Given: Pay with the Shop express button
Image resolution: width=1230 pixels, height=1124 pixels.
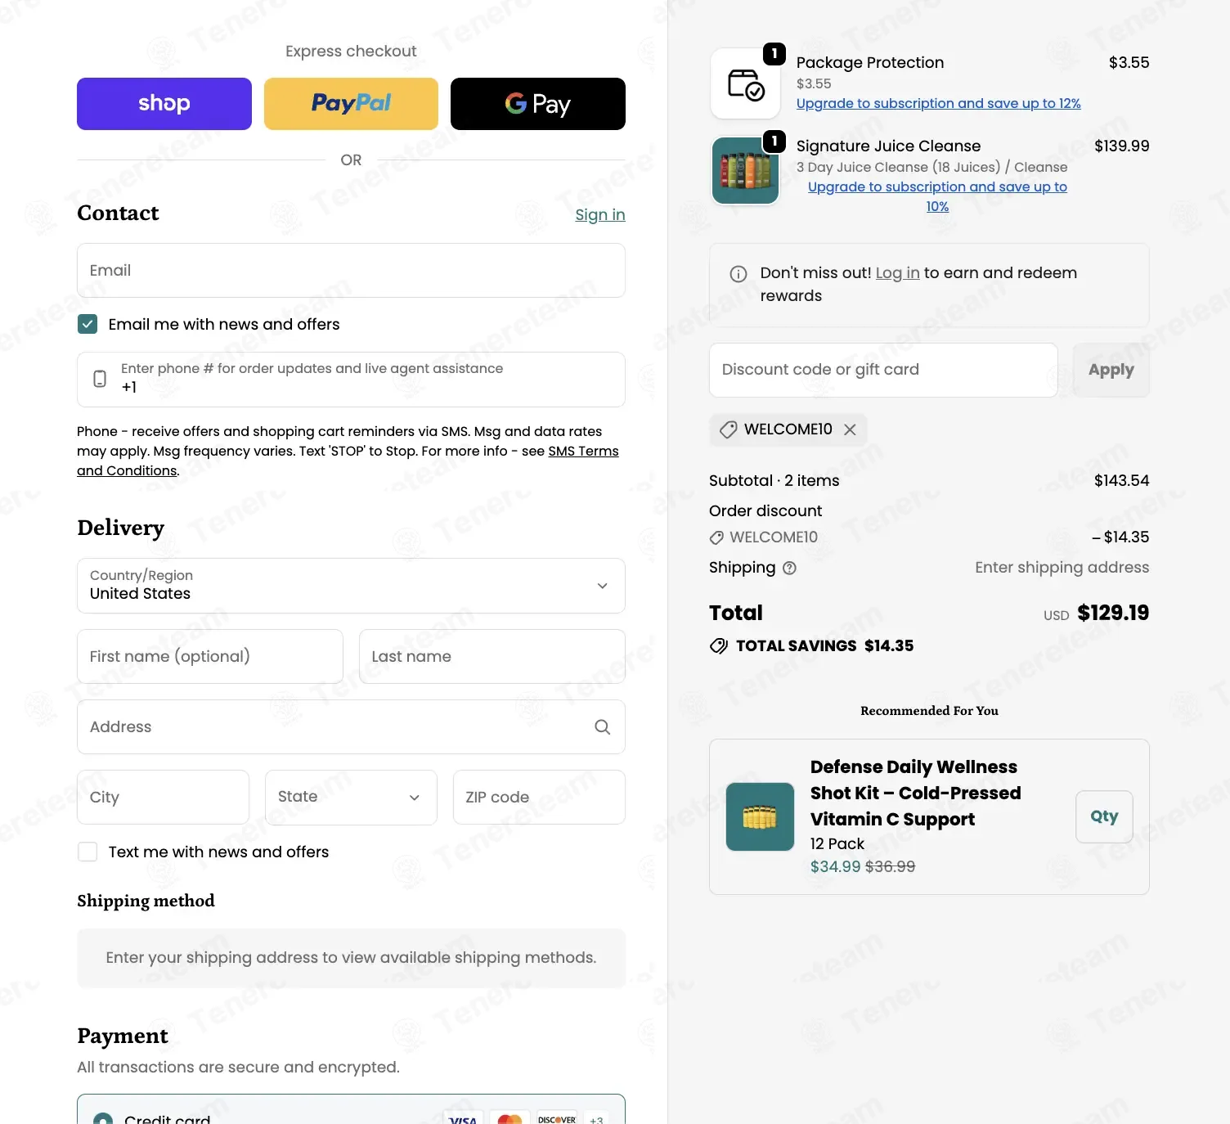Looking at the screenshot, I should (x=164, y=104).
